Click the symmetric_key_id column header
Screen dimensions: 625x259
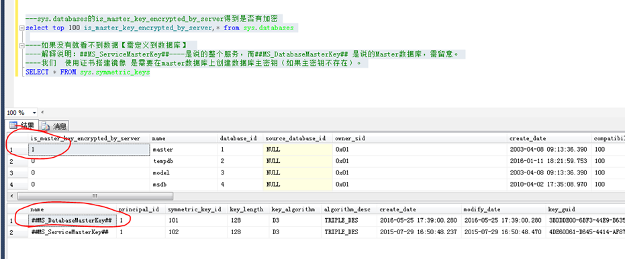[197, 209]
